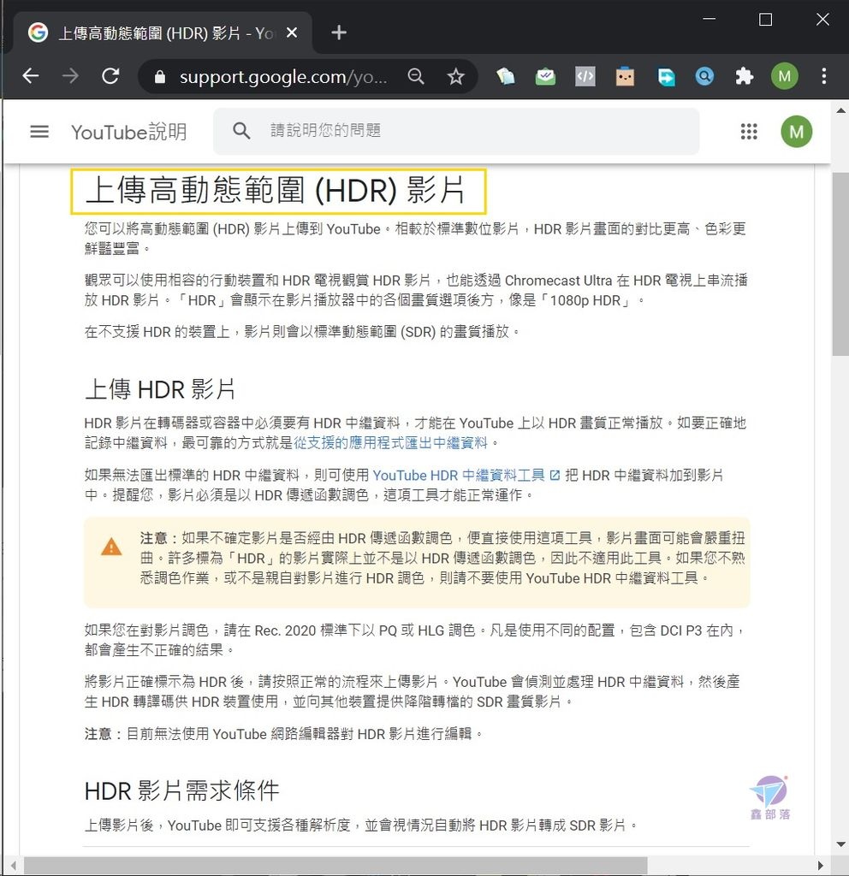Open the blue arrow document extension

click(x=666, y=76)
